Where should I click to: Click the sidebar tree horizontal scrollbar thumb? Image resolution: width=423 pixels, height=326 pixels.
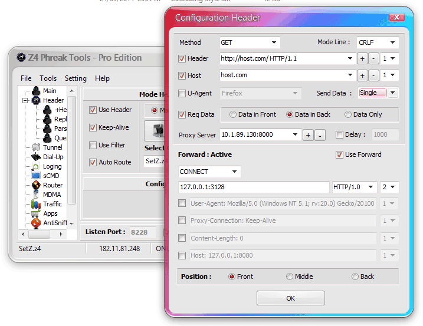tap(39, 234)
